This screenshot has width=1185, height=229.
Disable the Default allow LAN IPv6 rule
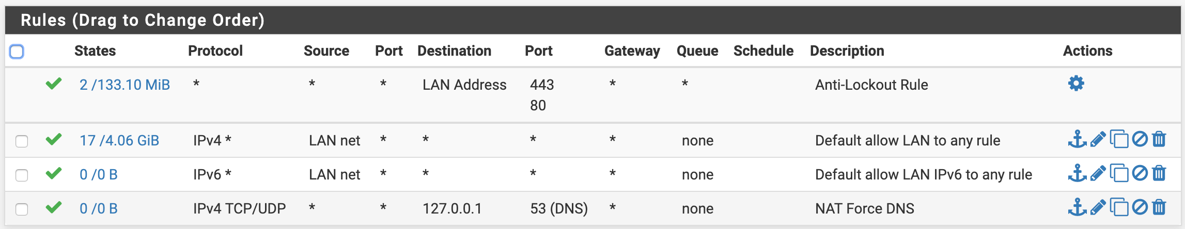click(1140, 173)
